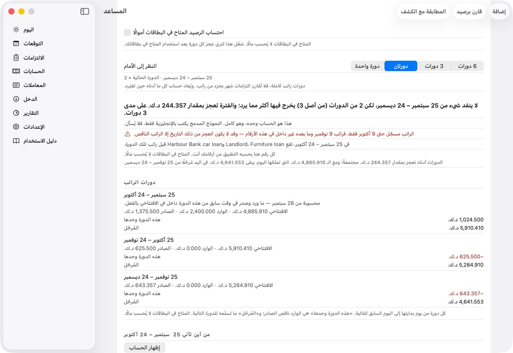The width and height of the screenshot is (513, 353).
Task: Click the negative 625.500 amount
Action: click(x=466, y=257)
